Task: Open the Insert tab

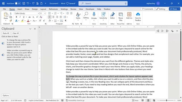Action: [20, 9]
